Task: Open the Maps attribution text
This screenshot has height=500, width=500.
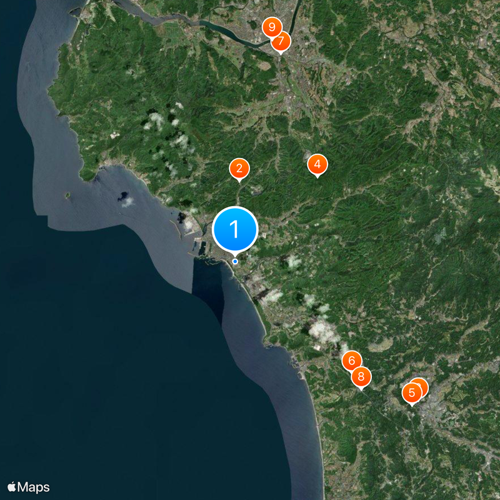Action: (x=34, y=487)
